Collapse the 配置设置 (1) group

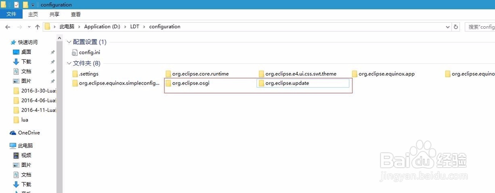[x=69, y=42]
